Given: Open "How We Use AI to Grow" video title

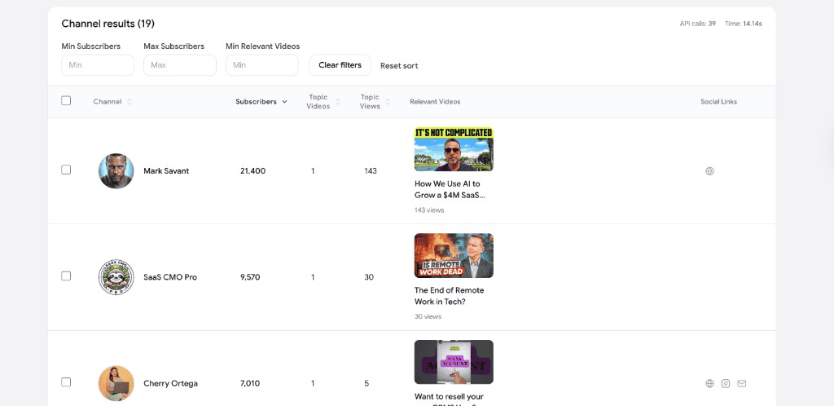Looking at the screenshot, I should point(450,189).
